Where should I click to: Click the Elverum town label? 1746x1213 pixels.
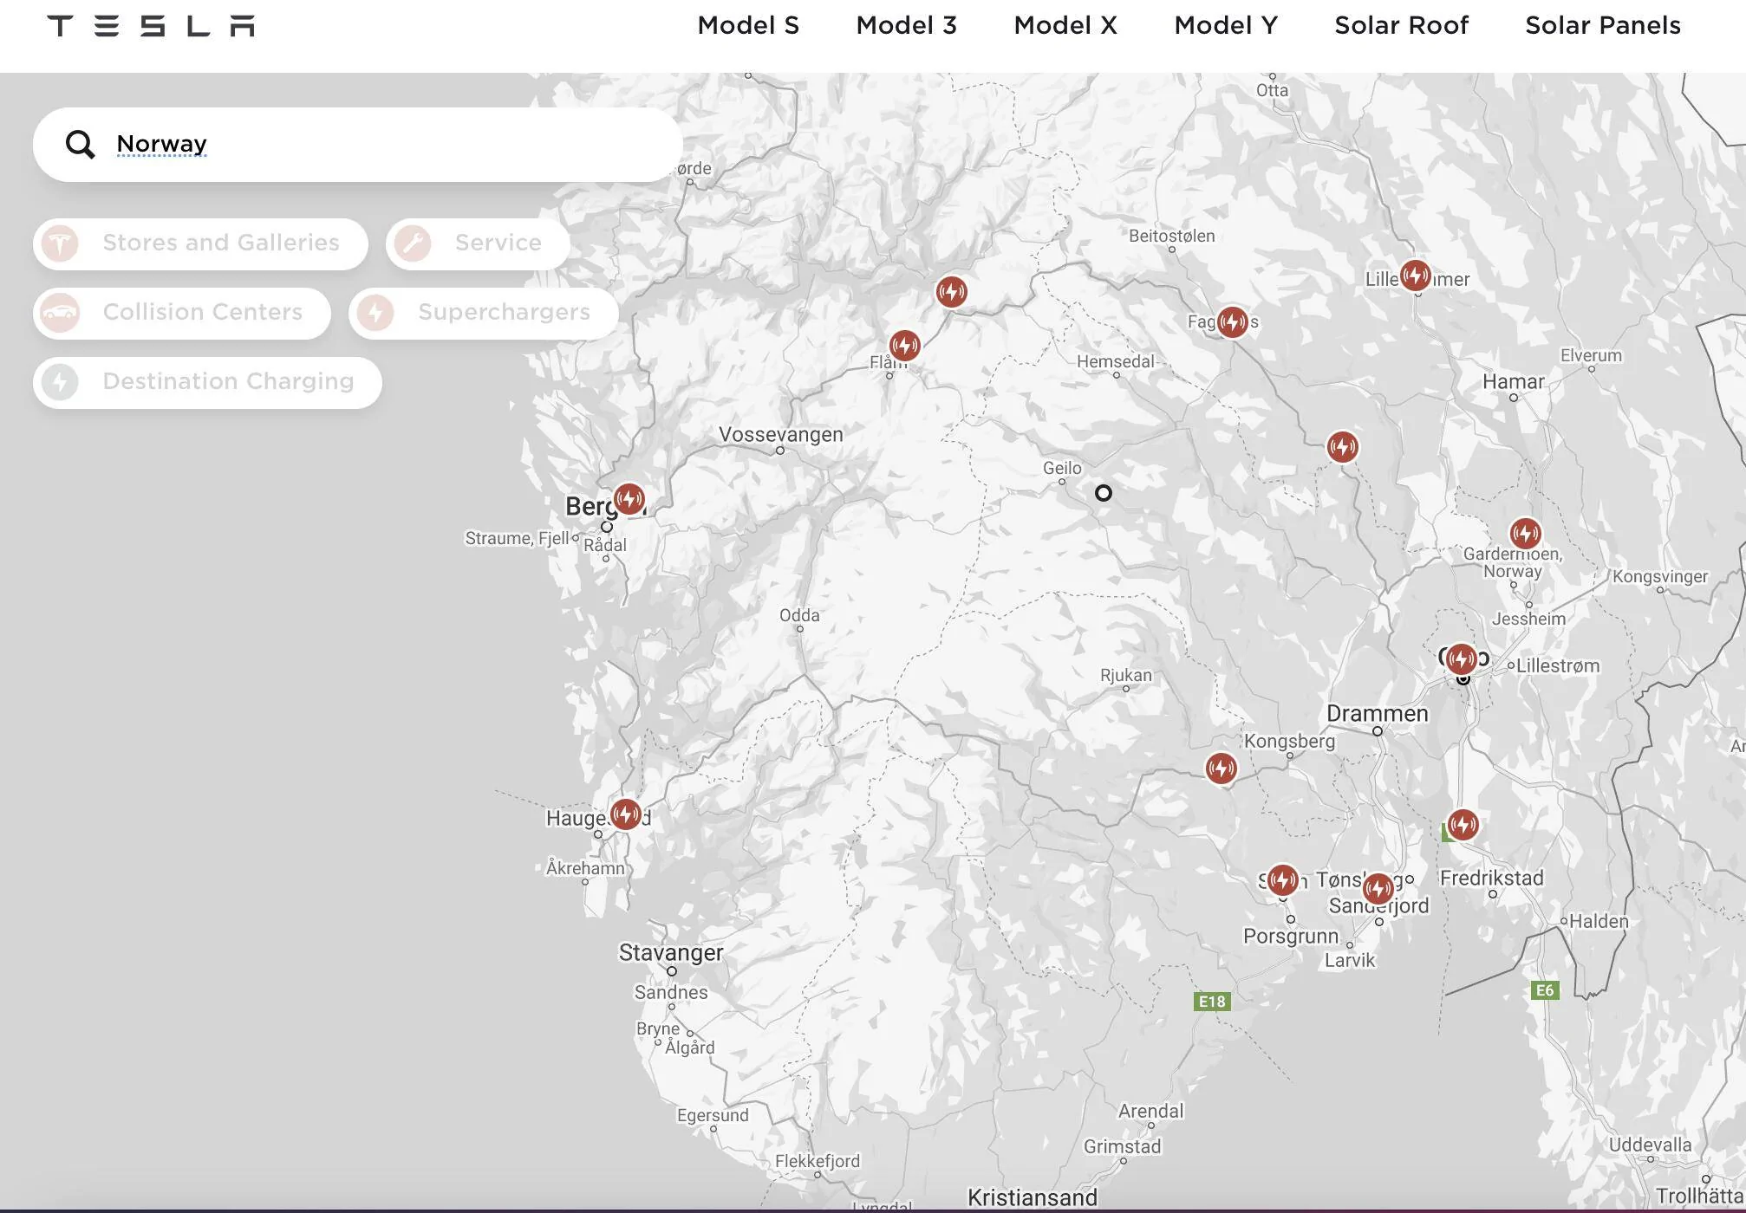(1591, 355)
